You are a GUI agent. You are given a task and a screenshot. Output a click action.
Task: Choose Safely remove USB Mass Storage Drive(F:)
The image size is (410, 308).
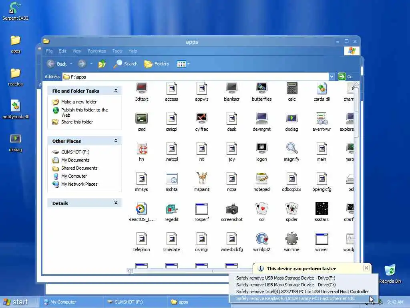tap(303, 278)
